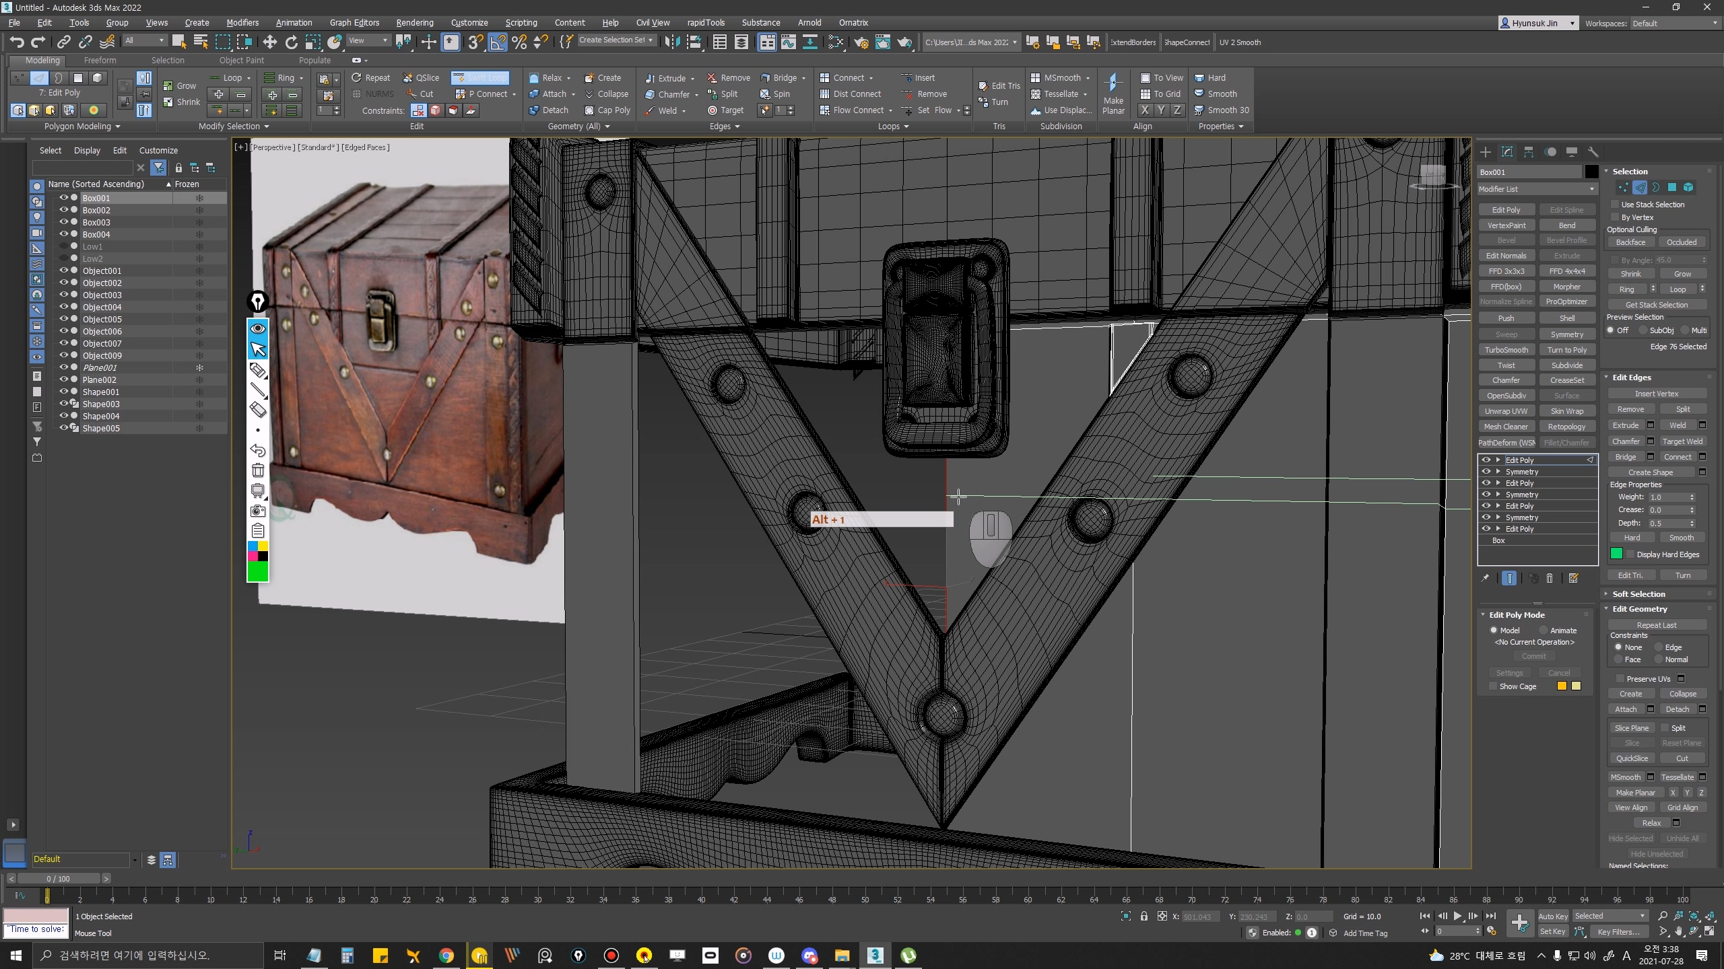The width and height of the screenshot is (1724, 969).
Task: Open the Workspaces Default dropdown
Action: [x=1675, y=24]
